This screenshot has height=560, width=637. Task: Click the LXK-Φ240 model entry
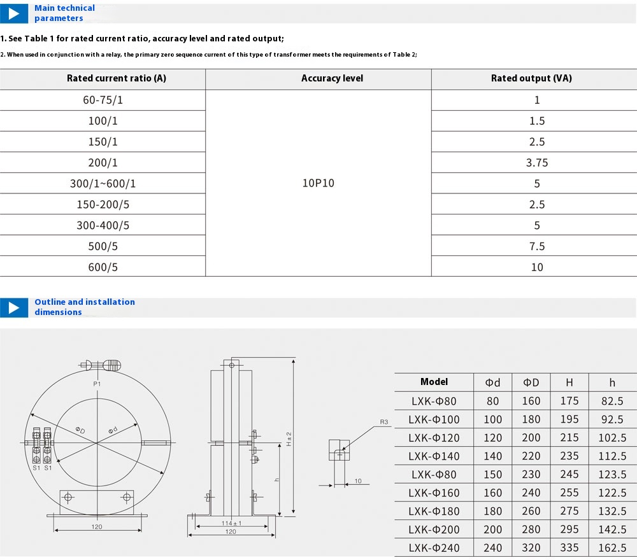click(434, 547)
